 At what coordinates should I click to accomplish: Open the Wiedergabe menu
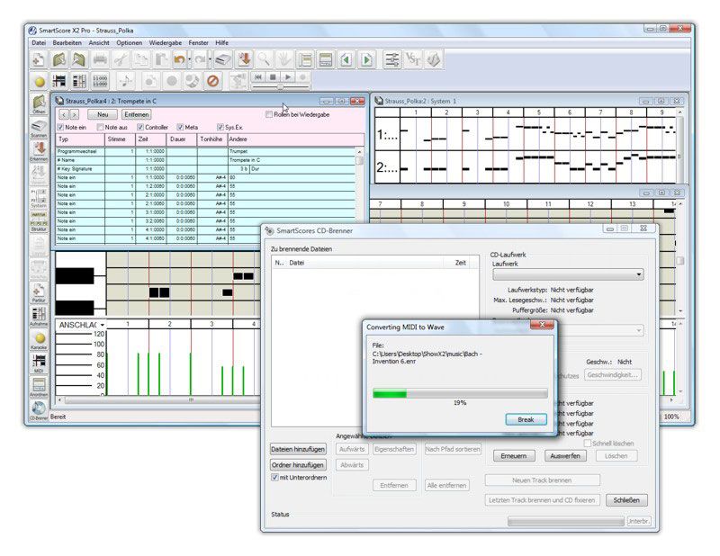tap(166, 42)
